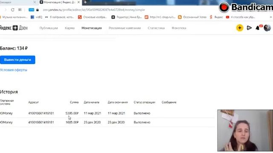Open the Фонотека section
Viewport: 273px width, 153px height.
[x=179, y=28]
